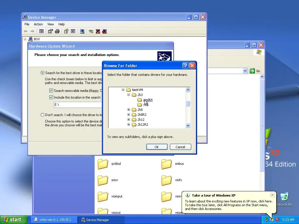This screenshot has width=299, height=224.
Task: Open the Help menu
Action: (61, 24)
